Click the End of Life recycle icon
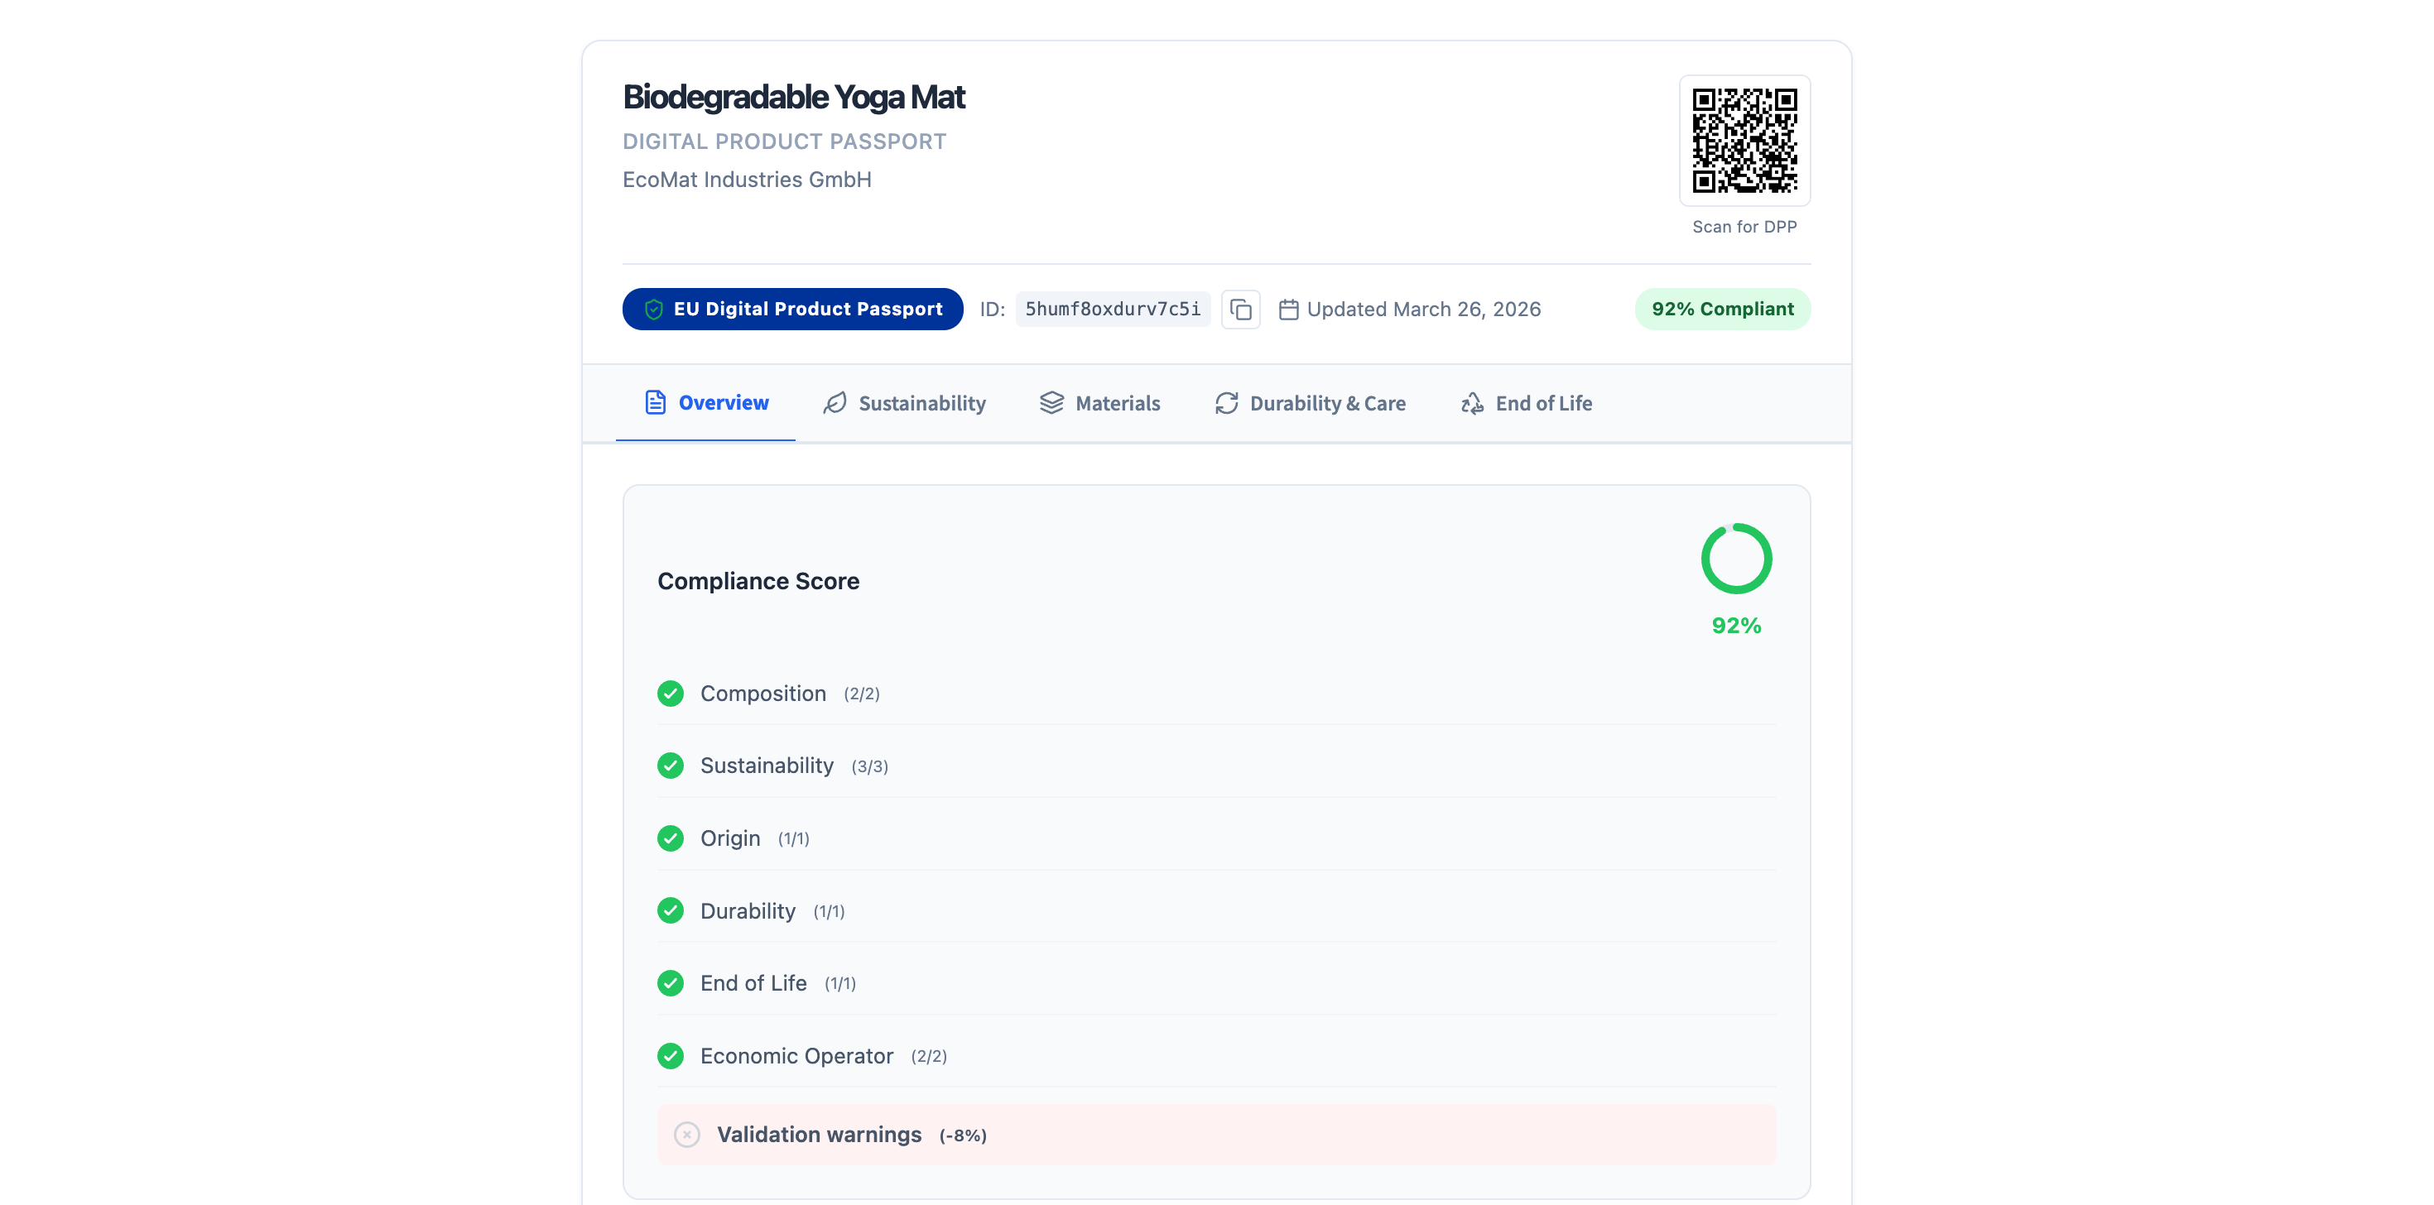Image resolution: width=2434 pixels, height=1205 pixels. tap(1472, 403)
